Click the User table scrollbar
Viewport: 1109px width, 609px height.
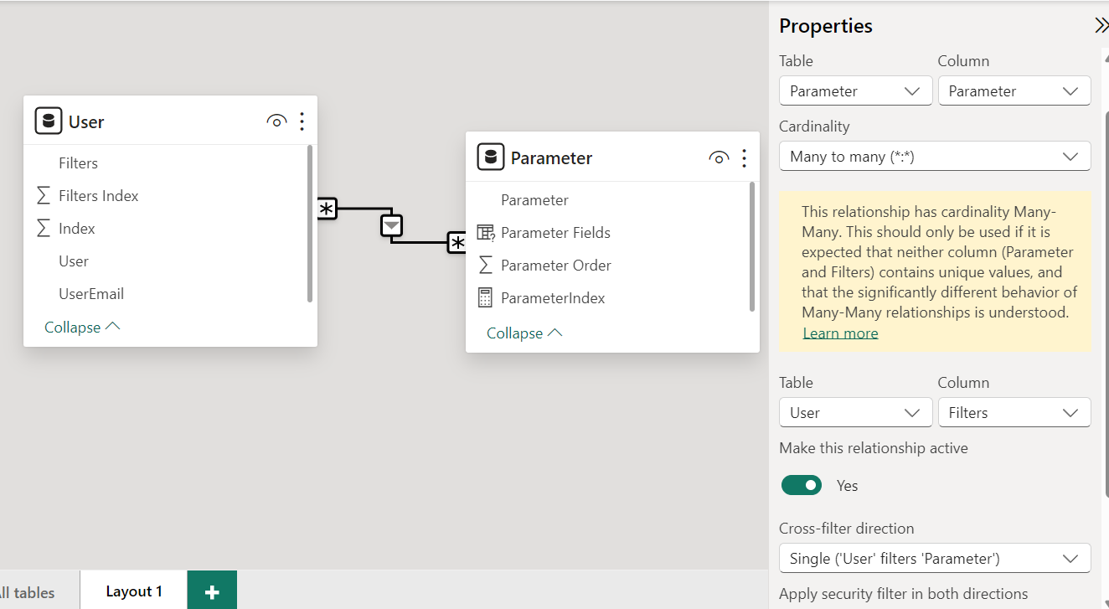[x=310, y=224]
